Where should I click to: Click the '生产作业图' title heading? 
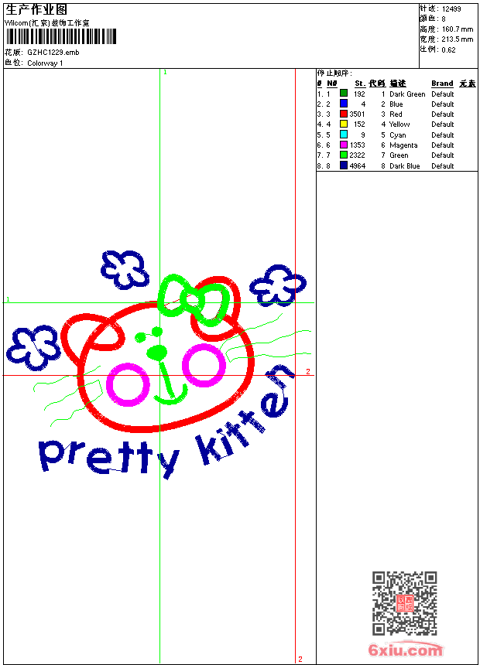pyautogui.click(x=36, y=10)
